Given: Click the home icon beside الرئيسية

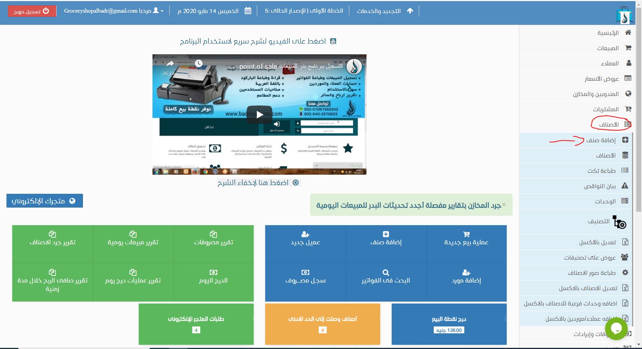Looking at the screenshot, I should pos(628,32).
